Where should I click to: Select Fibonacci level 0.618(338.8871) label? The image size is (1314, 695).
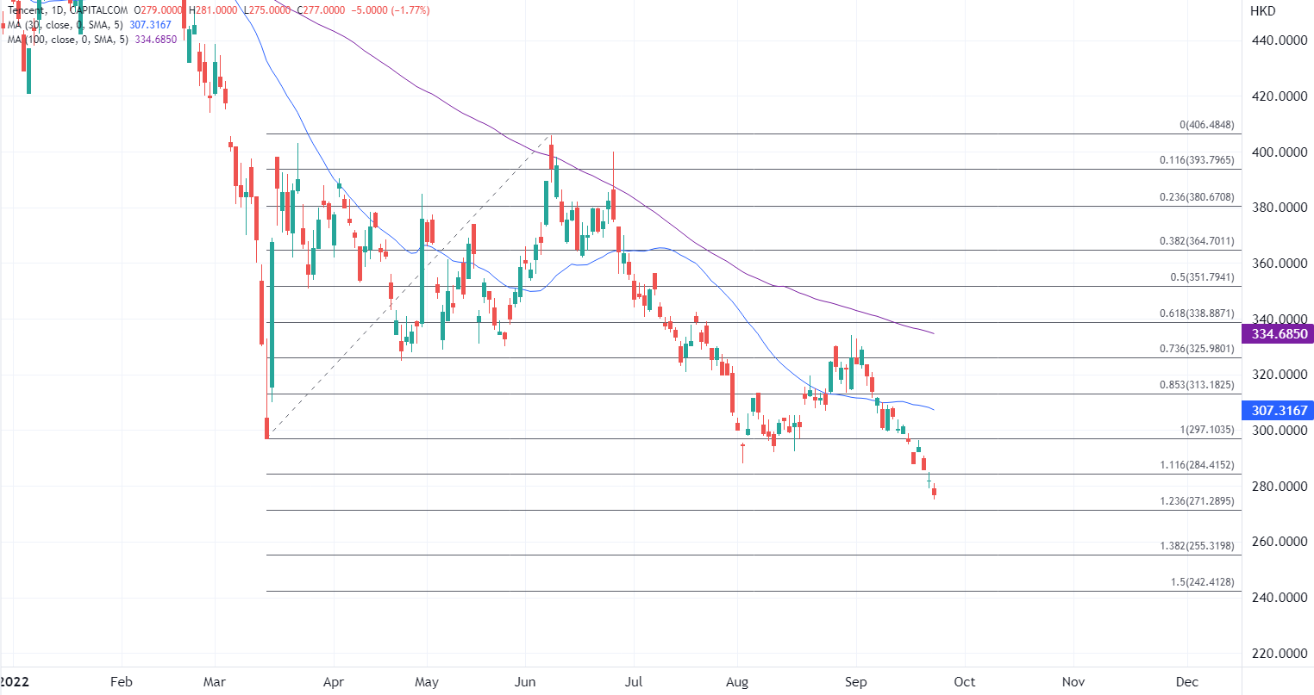pyautogui.click(x=1196, y=313)
